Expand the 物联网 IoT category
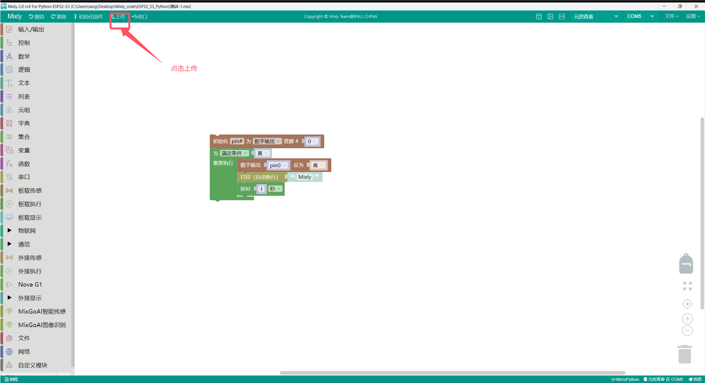 26,231
